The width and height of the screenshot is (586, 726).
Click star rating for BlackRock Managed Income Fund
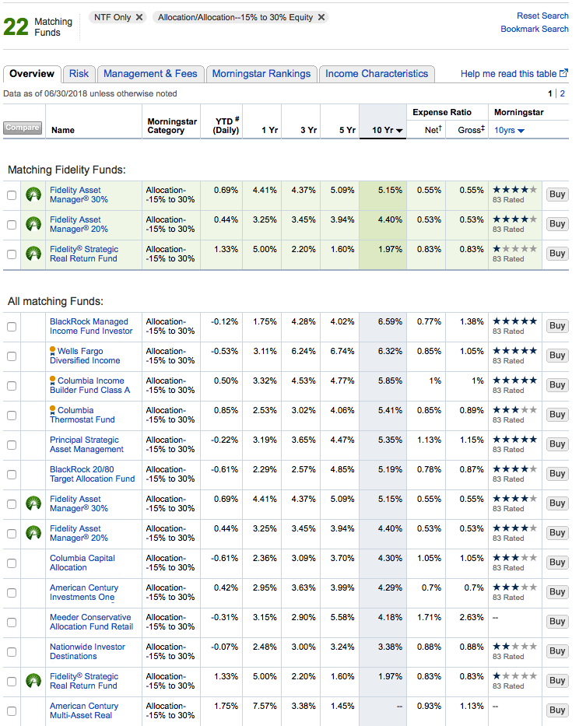click(514, 321)
